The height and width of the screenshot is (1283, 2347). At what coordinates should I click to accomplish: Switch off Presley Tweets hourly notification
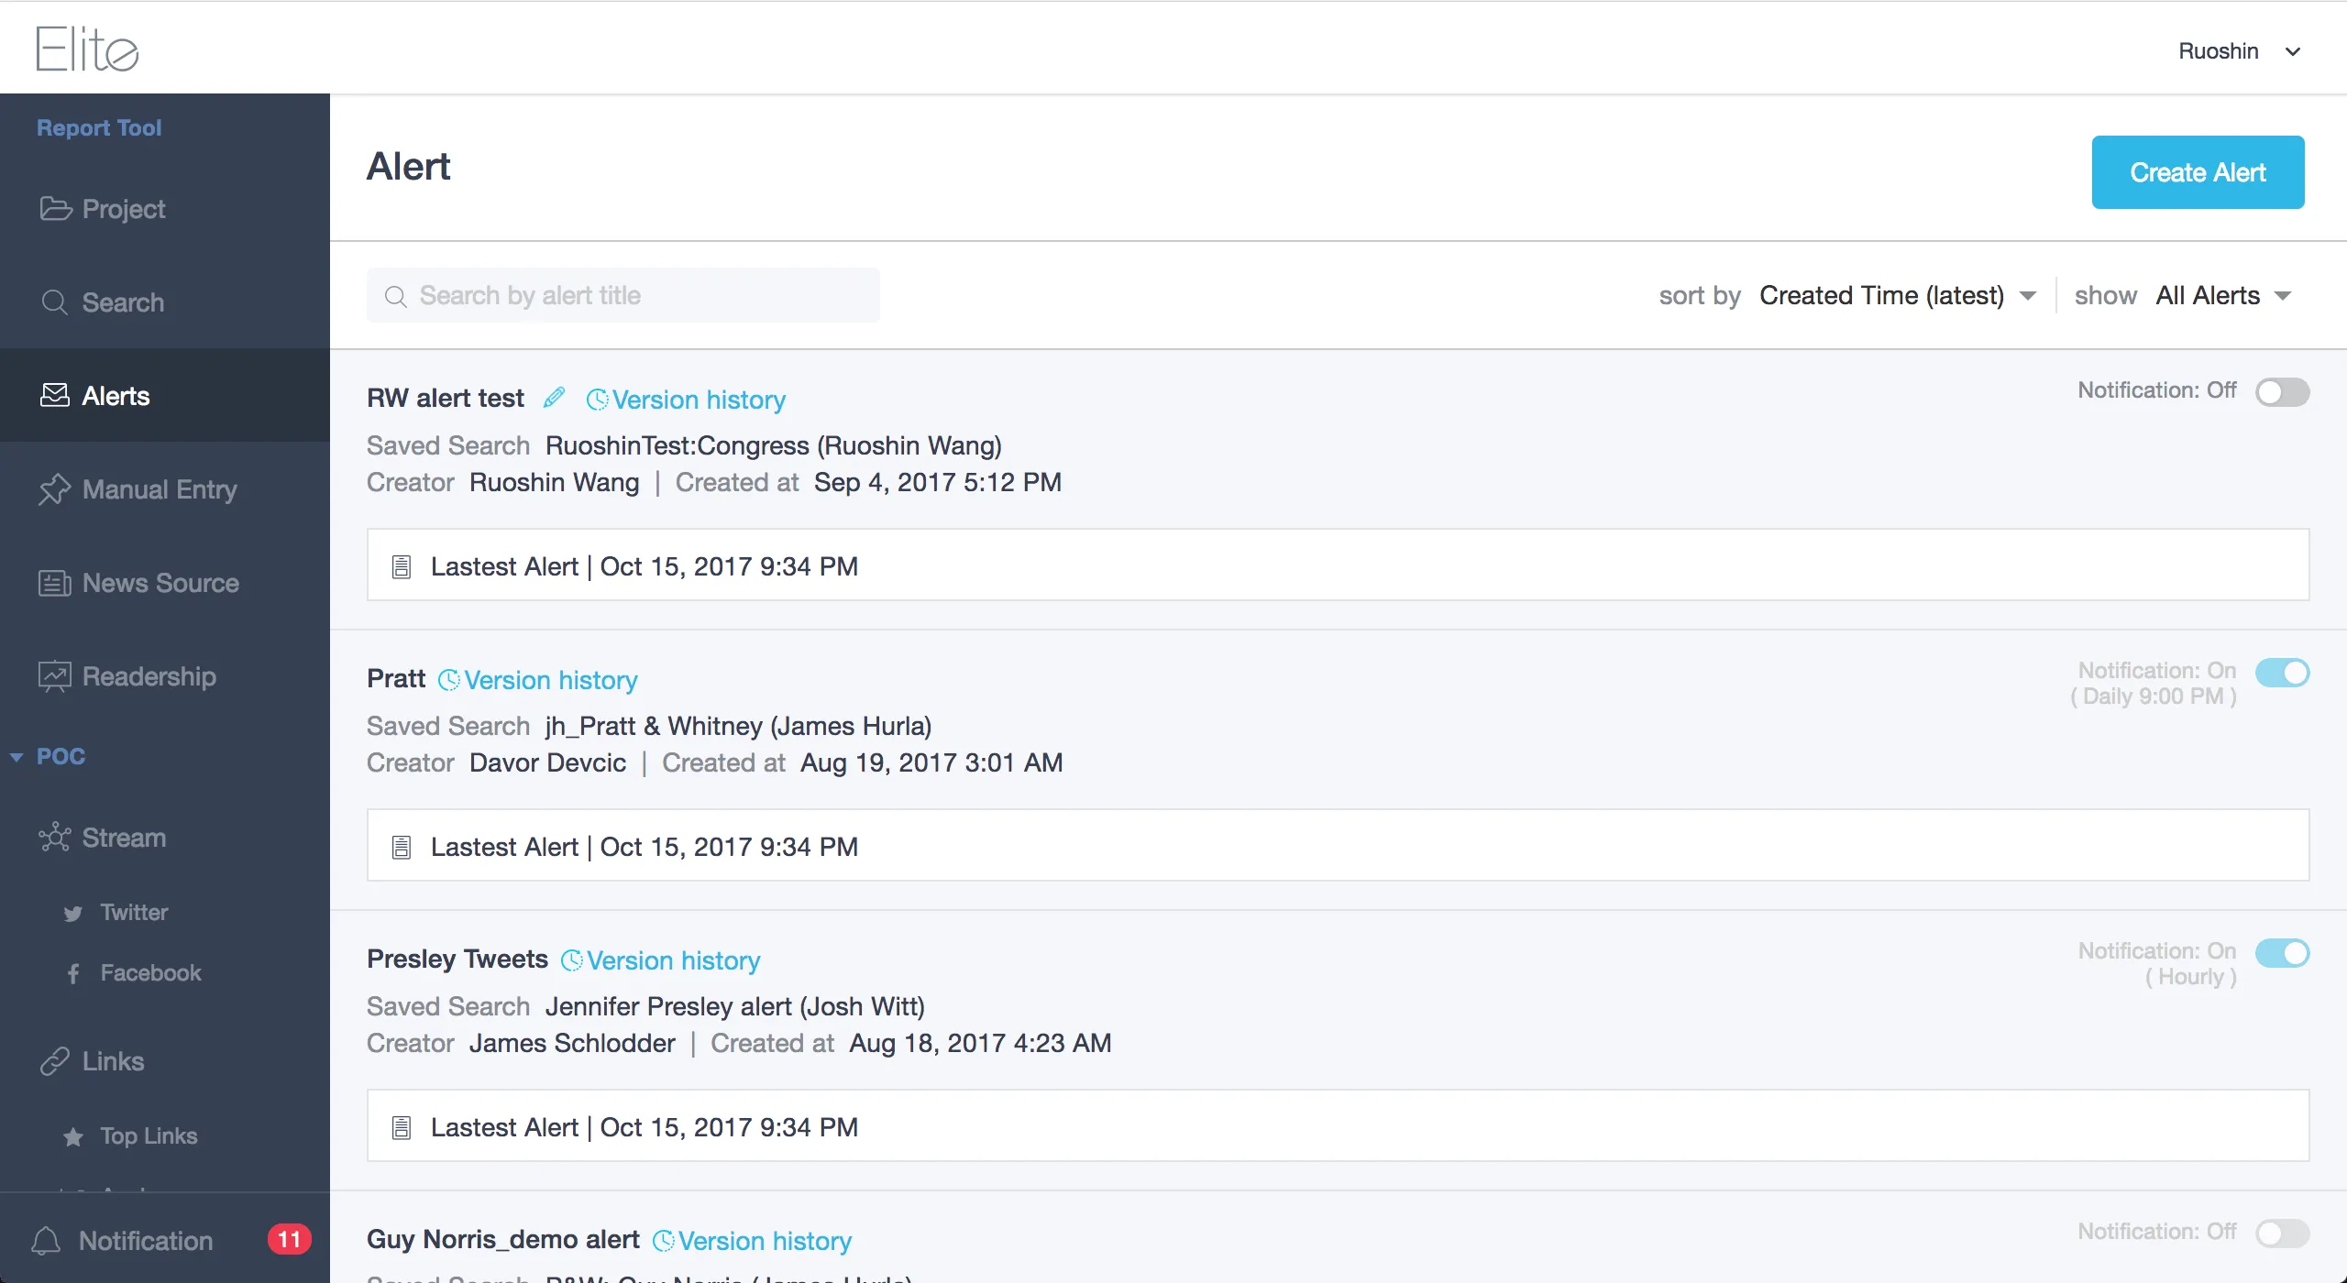[x=2283, y=953]
